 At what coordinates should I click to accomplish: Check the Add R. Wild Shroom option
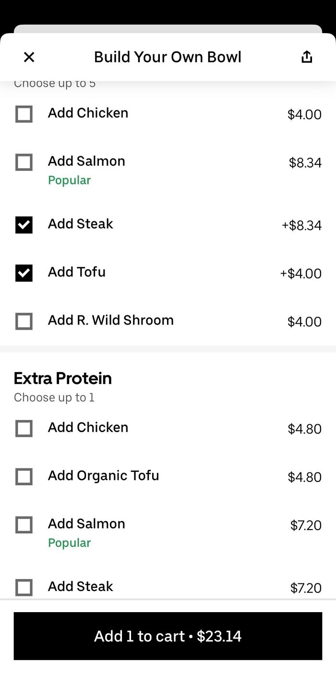coord(24,321)
